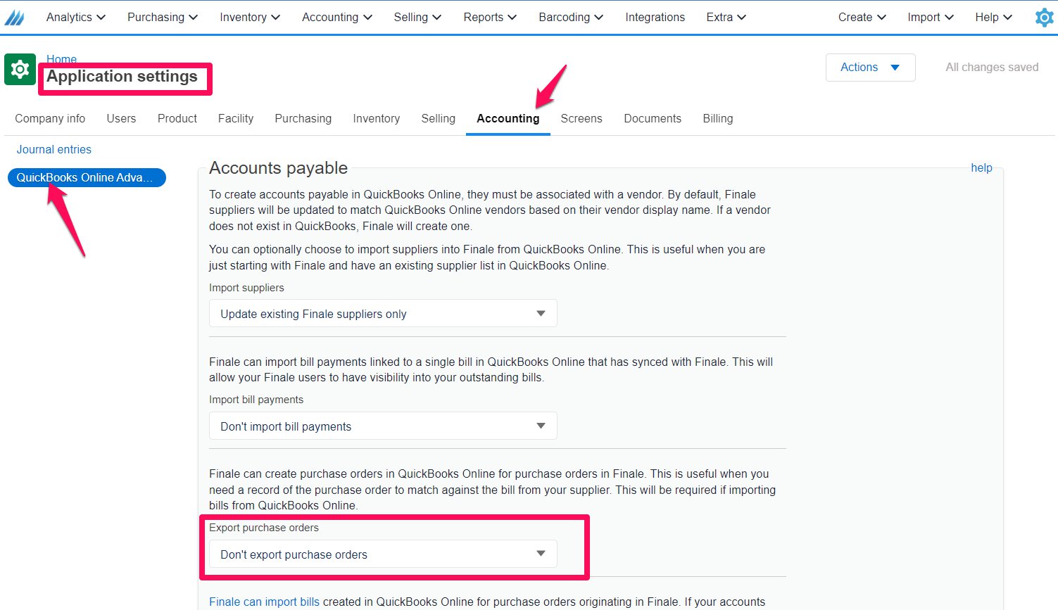Click the green Application settings gear icon
Viewport: 1058px width, 610px height.
pos(20,69)
